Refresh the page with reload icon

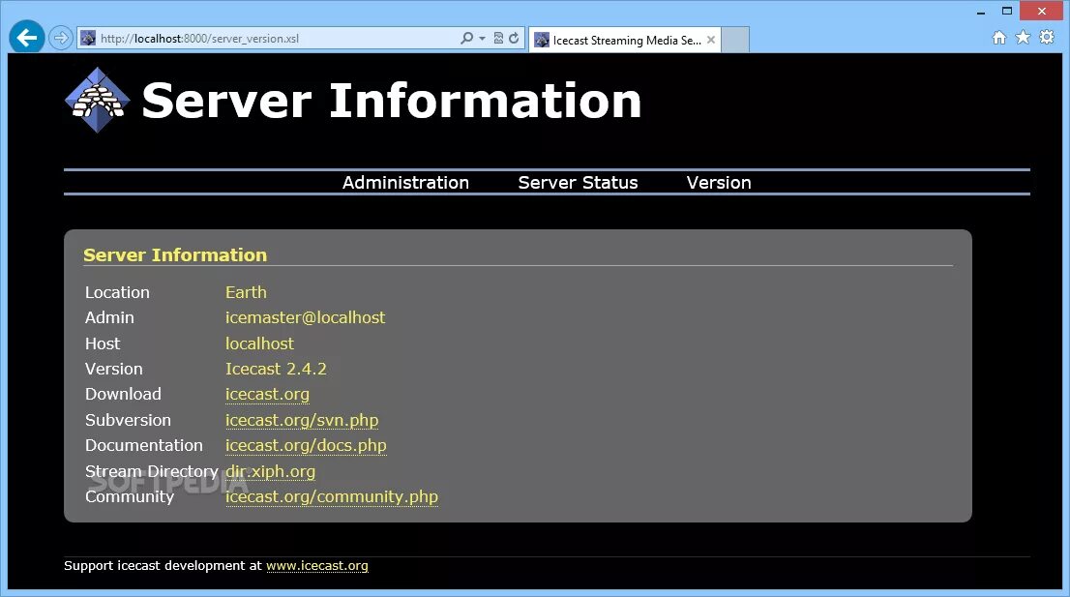(514, 38)
